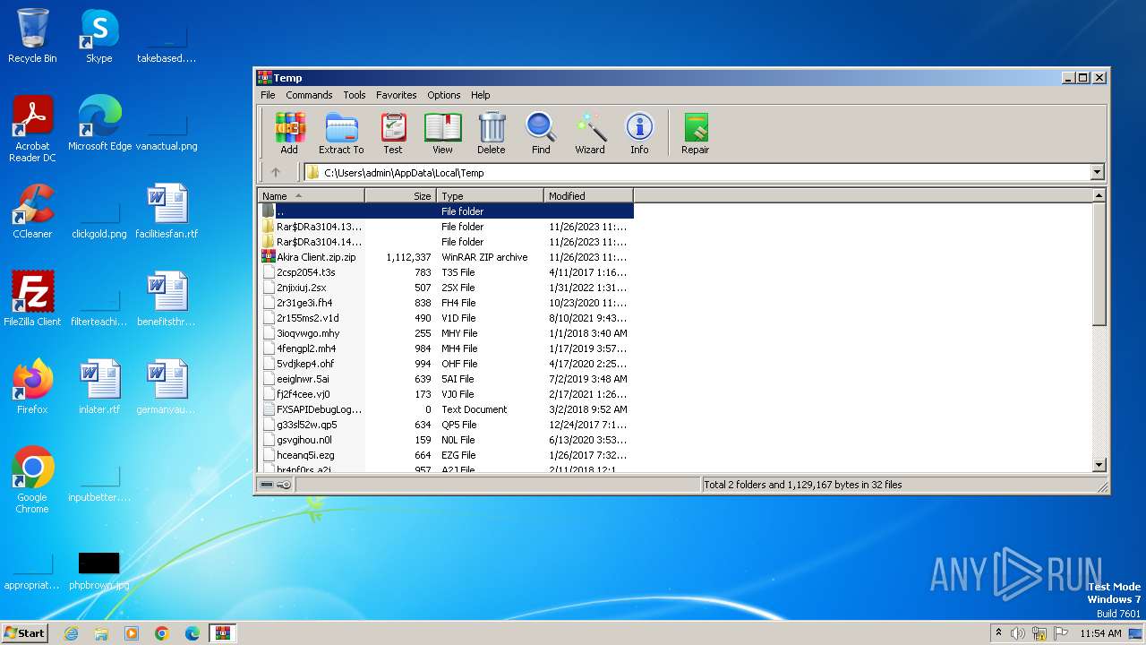Click the file list scrollbar down arrow

(1099, 465)
